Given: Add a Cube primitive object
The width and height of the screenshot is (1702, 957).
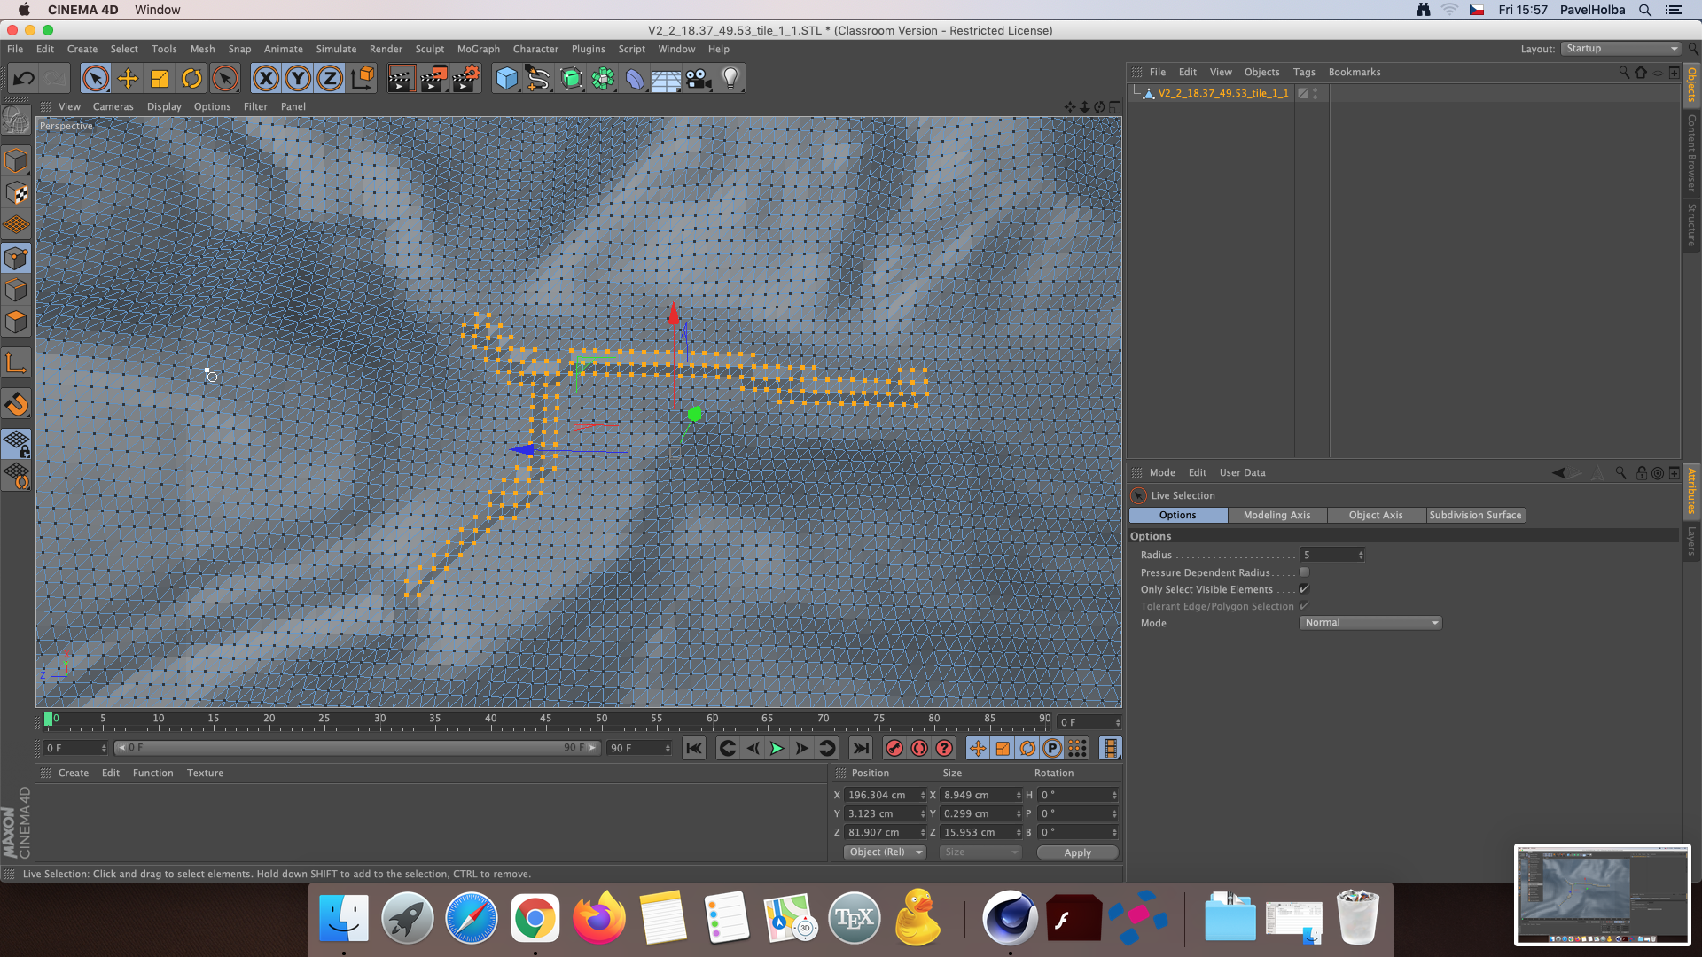Looking at the screenshot, I should click(x=506, y=79).
